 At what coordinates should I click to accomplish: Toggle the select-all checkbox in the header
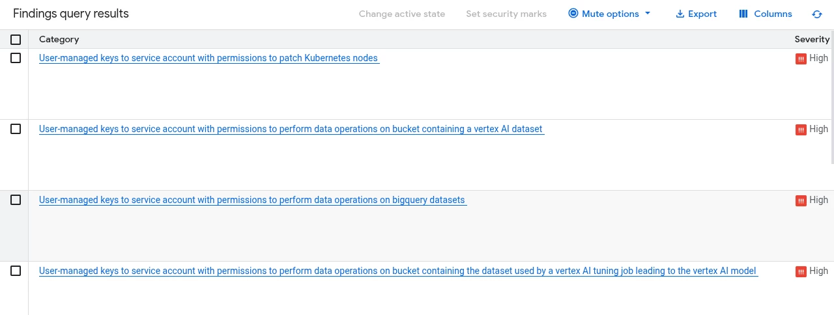16,40
